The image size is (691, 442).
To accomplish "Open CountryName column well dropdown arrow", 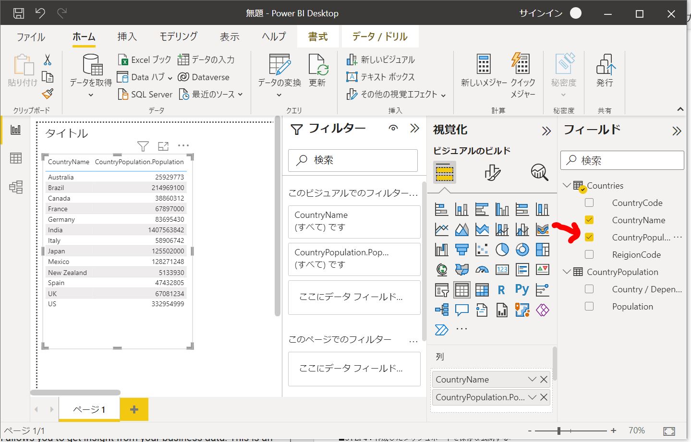I will click(532, 379).
